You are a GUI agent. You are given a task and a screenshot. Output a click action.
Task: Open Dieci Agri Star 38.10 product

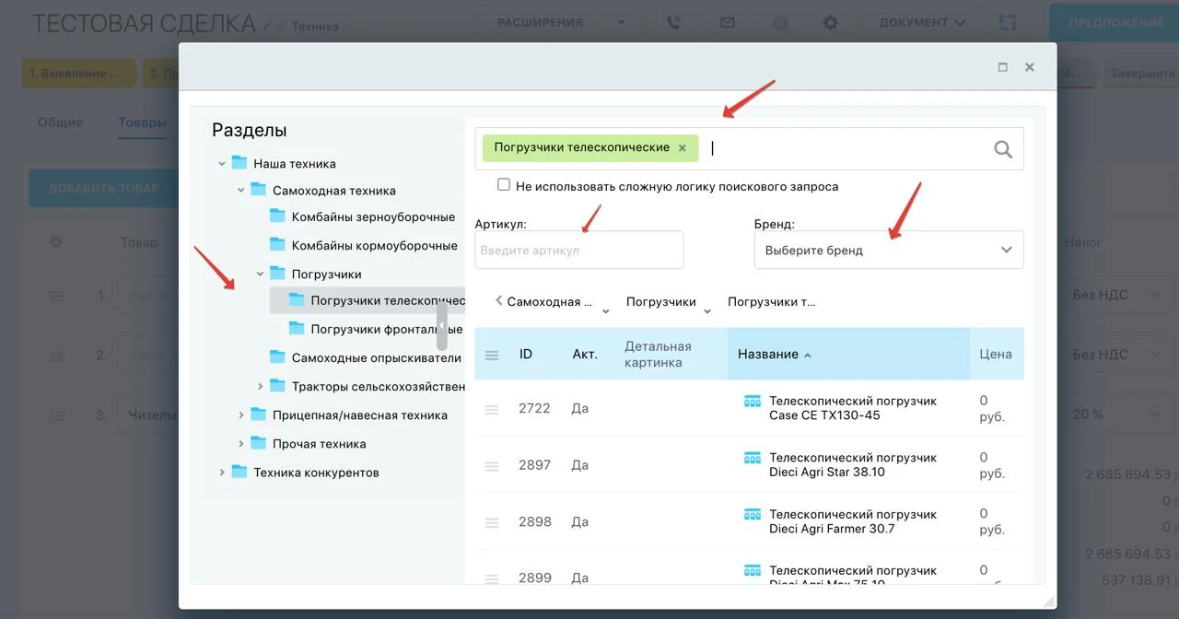(x=852, y=464)
